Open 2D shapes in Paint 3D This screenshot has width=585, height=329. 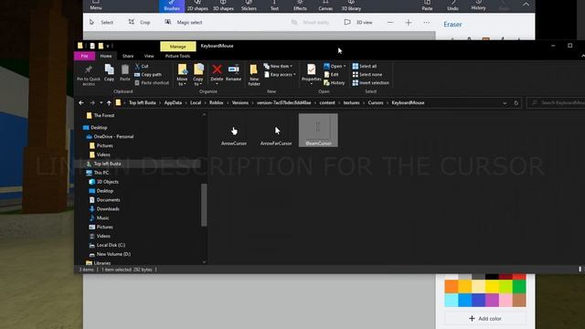pos(197,5)
